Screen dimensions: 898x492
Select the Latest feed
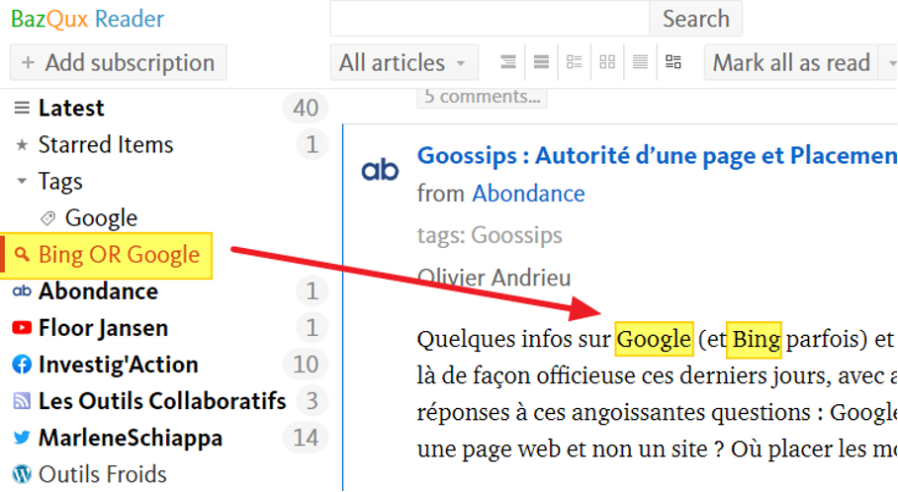pyautogui.click(x=71, y=108)
